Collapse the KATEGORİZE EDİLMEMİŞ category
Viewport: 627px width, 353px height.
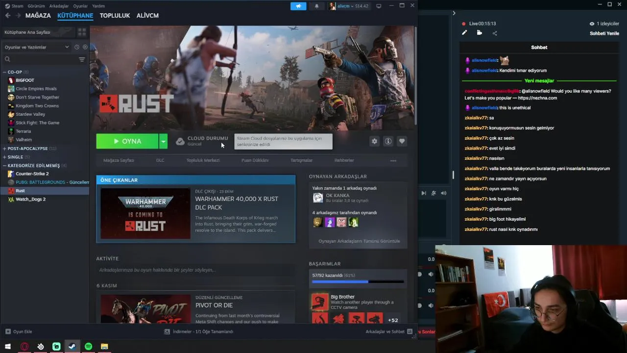4,165
